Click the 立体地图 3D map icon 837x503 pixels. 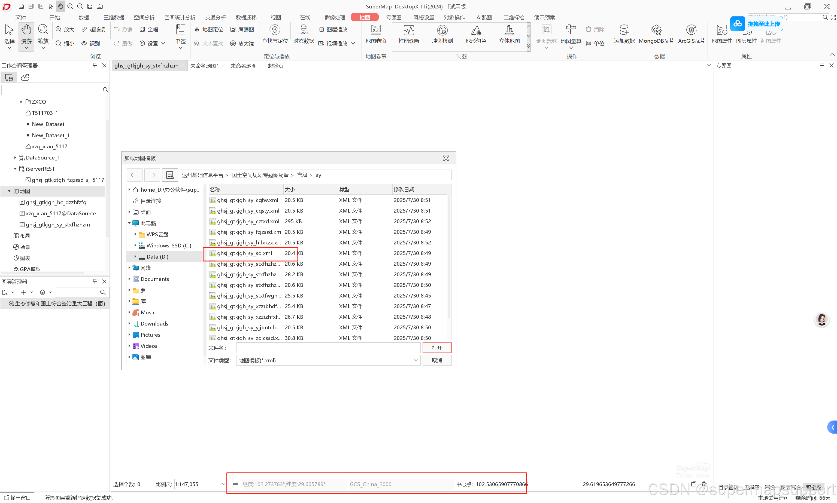(509, 34)
